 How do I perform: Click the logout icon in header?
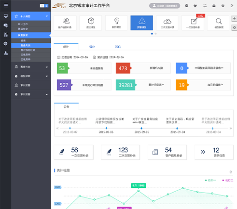[232, 6]
